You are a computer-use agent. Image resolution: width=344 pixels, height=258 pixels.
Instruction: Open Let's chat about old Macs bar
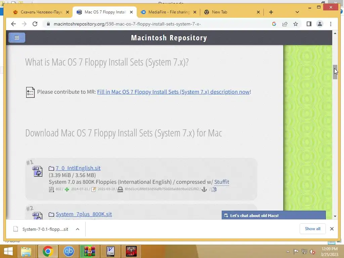point(273,215)
